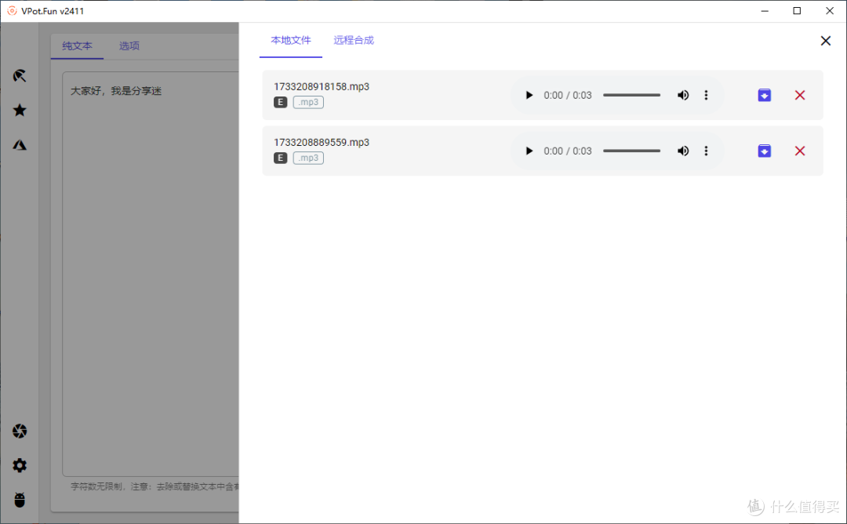The width and height of the screenshot is (847, 524).
Task: Click the file name 1733208889559.mp3
Action: [322, 142]
